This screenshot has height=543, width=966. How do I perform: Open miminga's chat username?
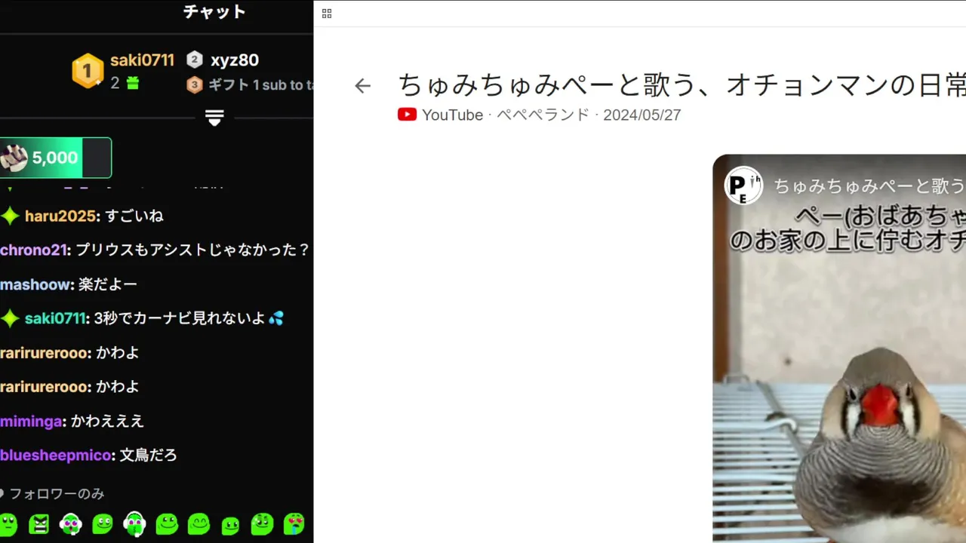[x=31, y=422]
